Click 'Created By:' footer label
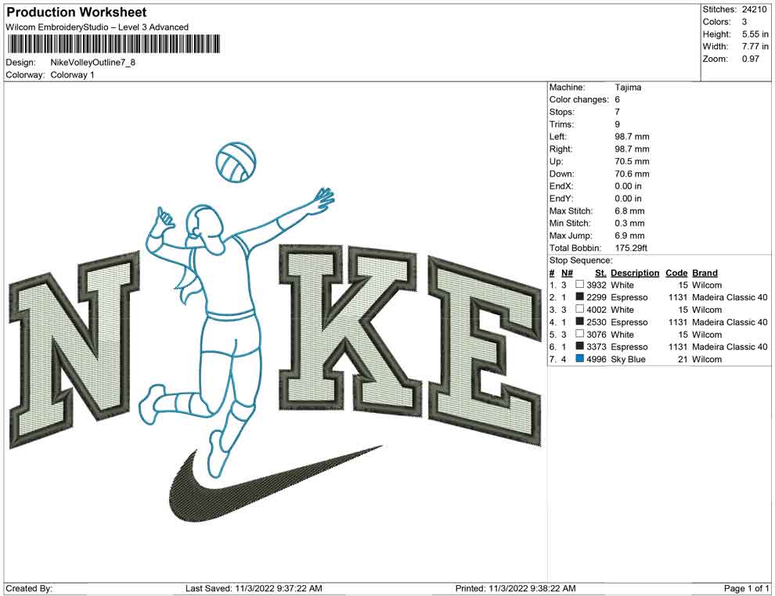The image size is (775, 596). pyautogui.click(x=29, y=588)
